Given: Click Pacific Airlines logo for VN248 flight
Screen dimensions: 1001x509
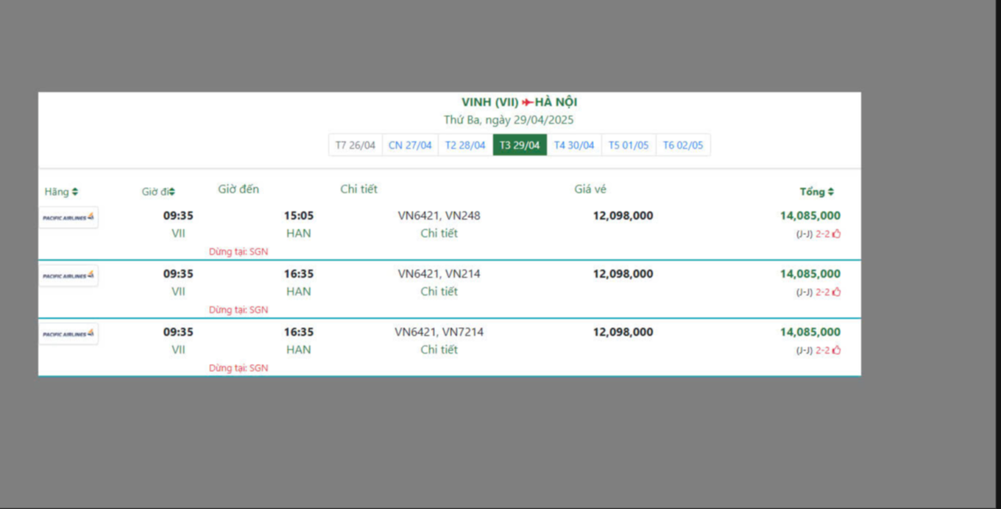Looking at the screenshot, I should pyautogui.click(x=68, y=217).
